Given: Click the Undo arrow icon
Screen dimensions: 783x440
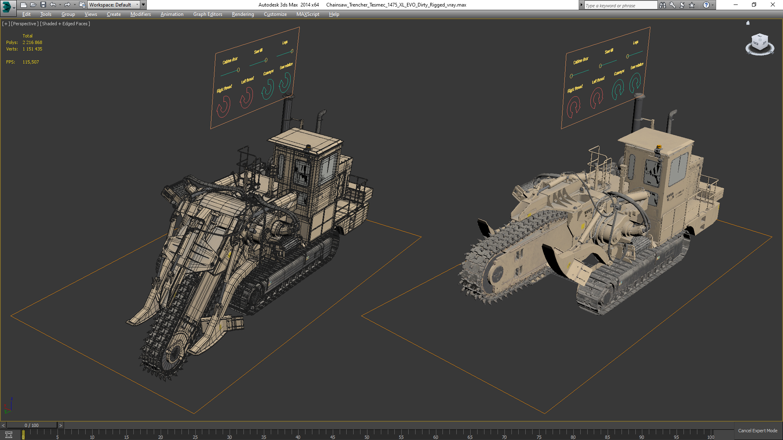Looking at the screenshot, I should click(x=53, y=5).
